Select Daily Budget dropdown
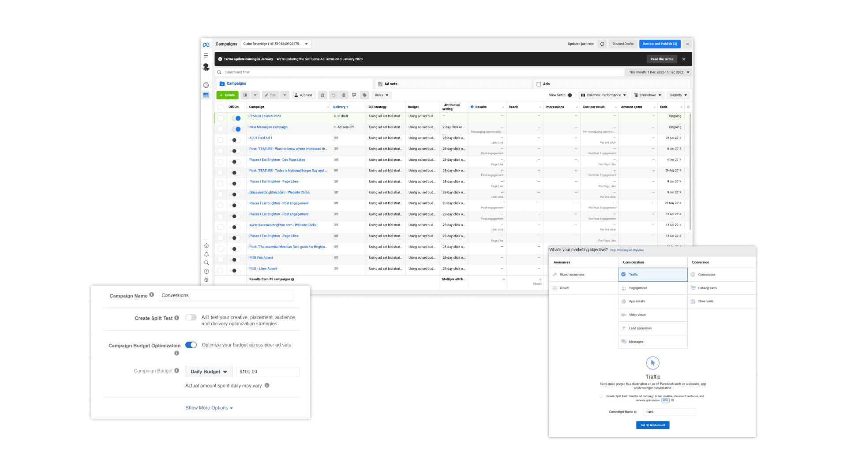 (x=208, y=372)
